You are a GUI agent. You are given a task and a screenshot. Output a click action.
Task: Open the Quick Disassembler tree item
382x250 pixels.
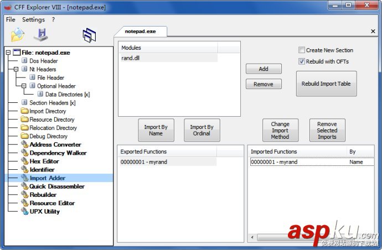(x=57, y=186)
